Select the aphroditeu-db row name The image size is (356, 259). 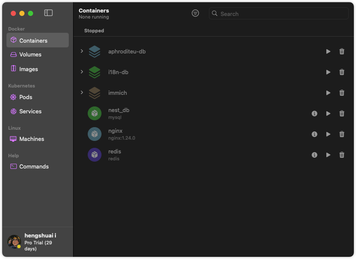pos(127,51)
